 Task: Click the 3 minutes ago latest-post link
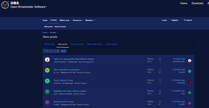point(179,59)
